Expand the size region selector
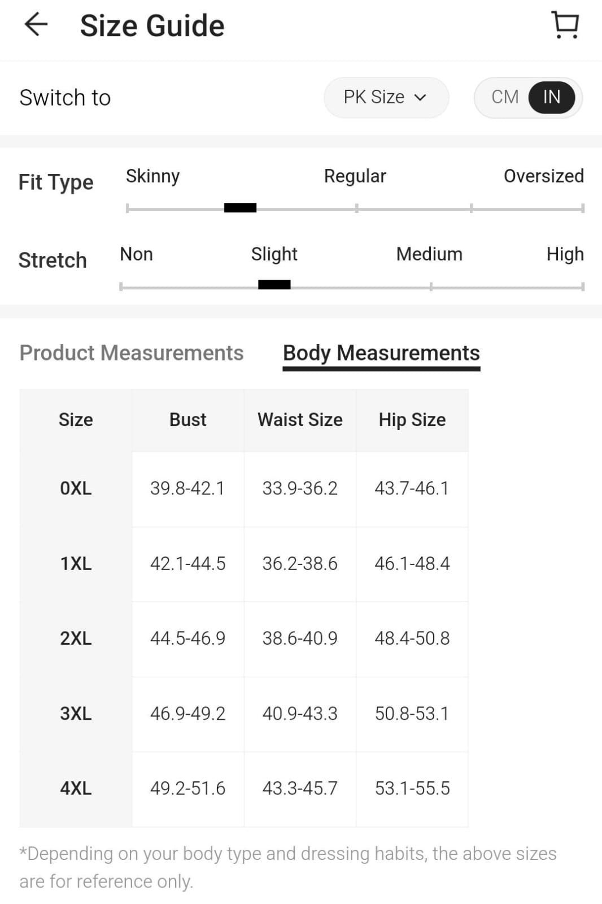 [386, 97]
